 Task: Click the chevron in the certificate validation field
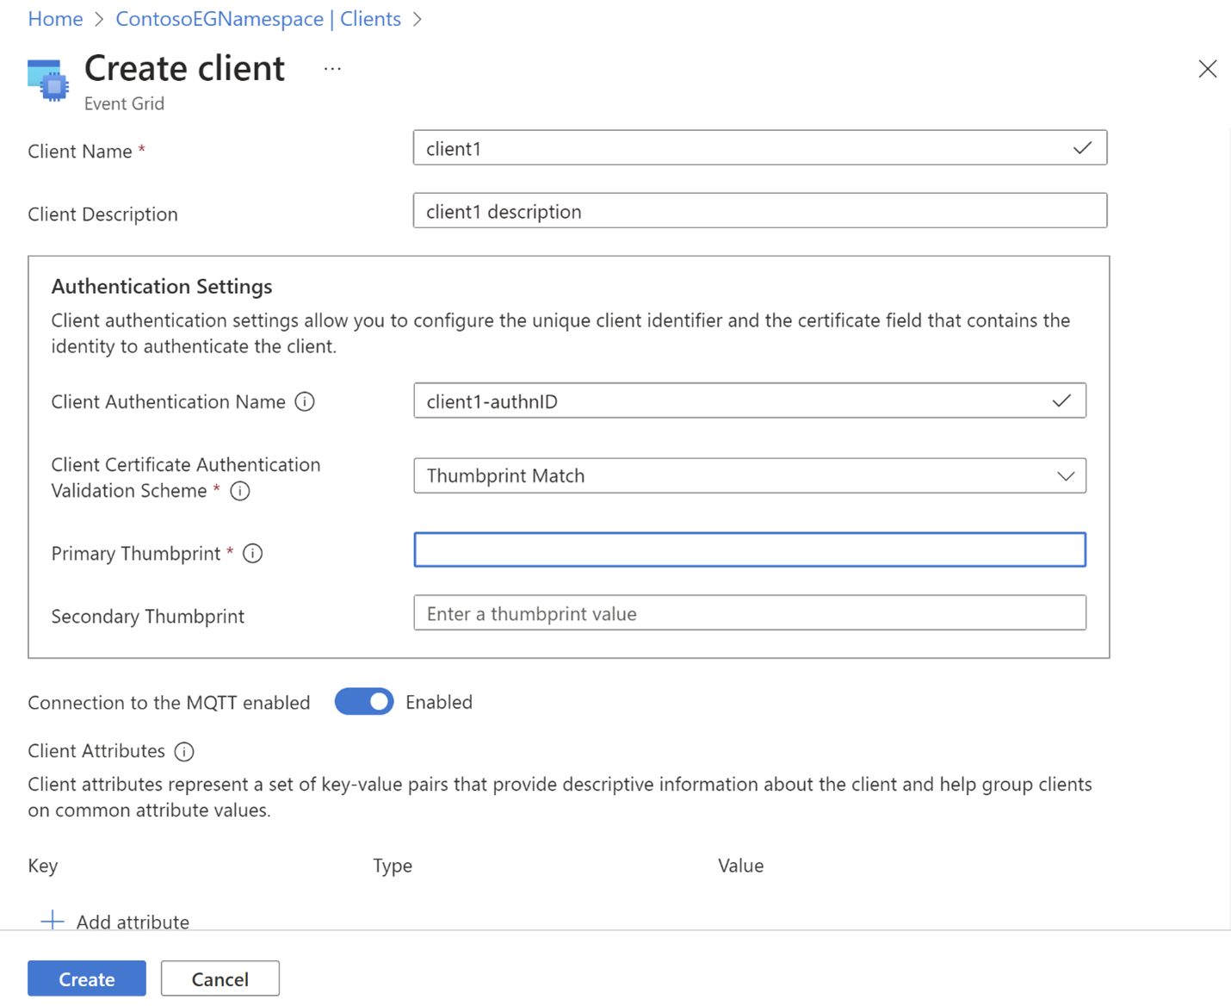click(1066, 475)
